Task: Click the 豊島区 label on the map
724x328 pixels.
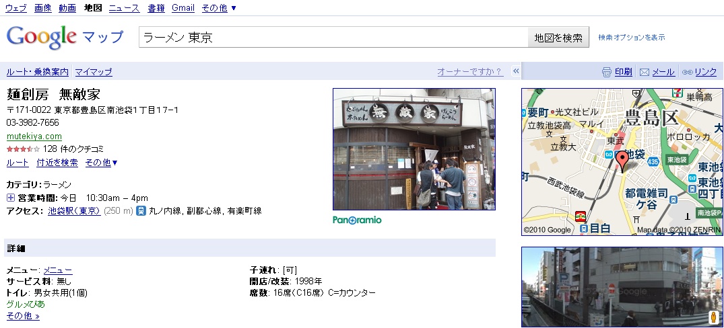Action: [651, 118]
